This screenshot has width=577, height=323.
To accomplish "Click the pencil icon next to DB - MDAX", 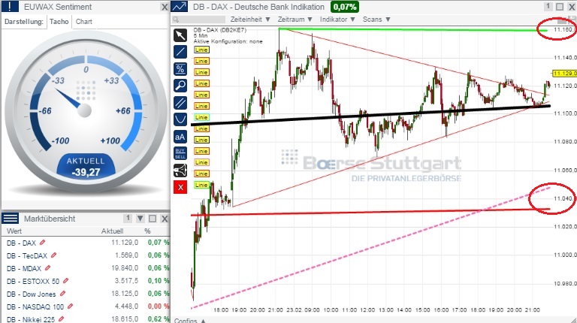I will (48, 268).
